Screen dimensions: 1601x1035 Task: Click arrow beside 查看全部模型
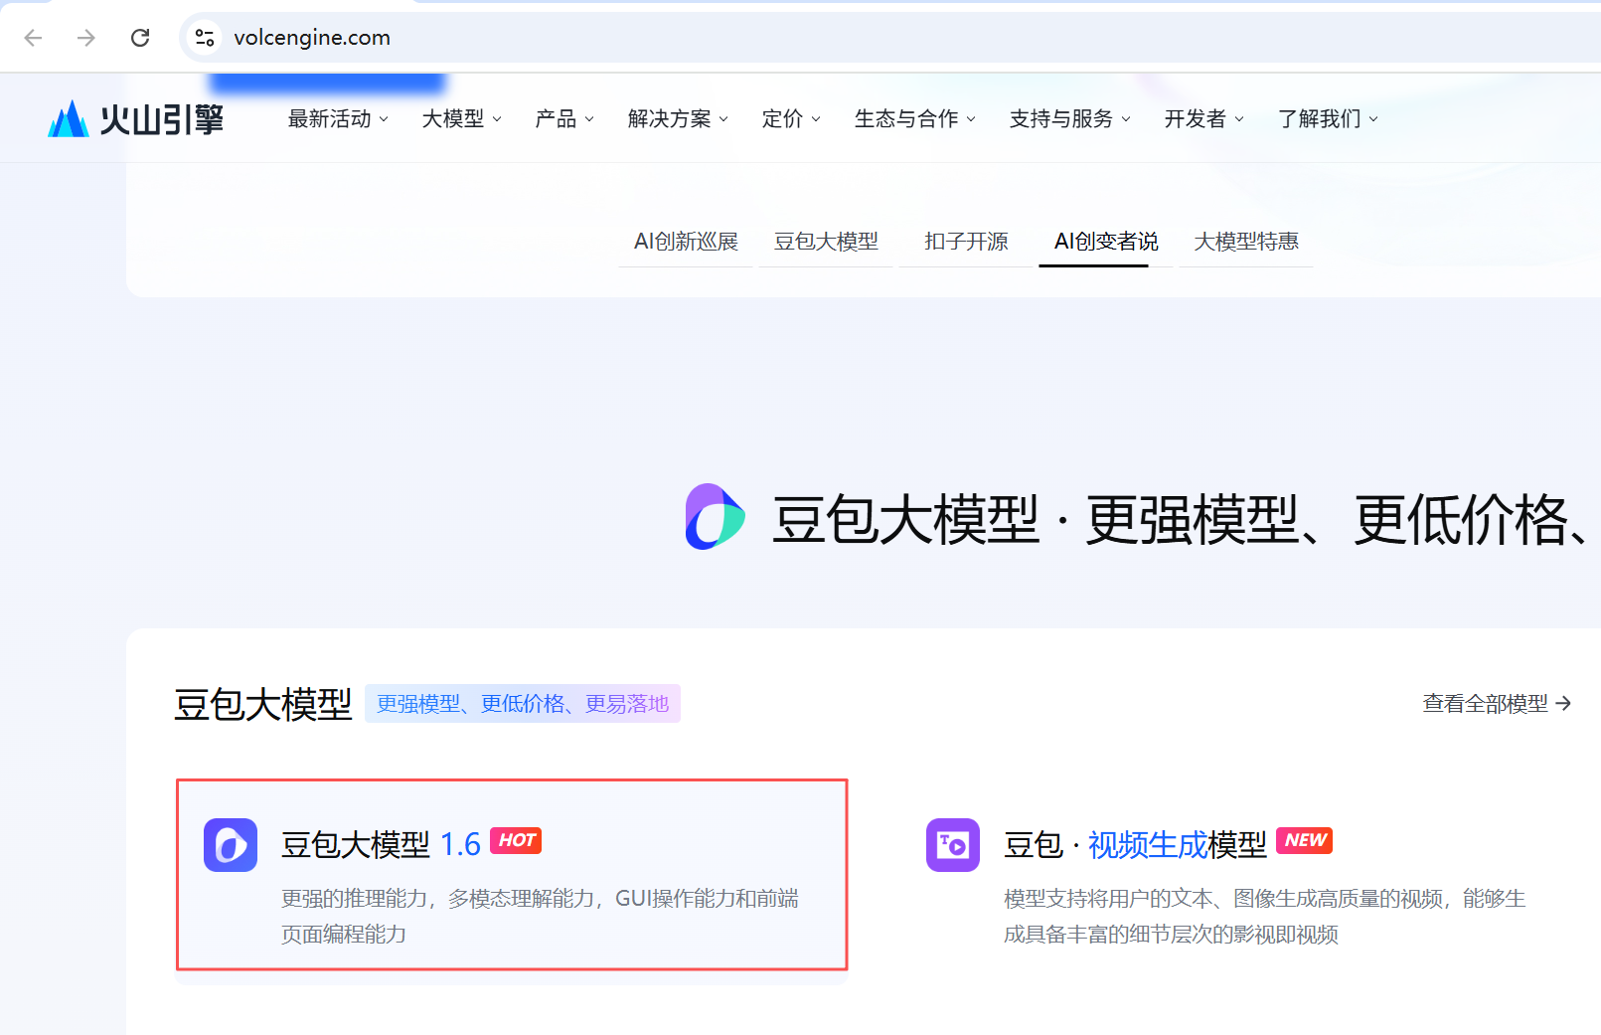[x=1563, y=703]
